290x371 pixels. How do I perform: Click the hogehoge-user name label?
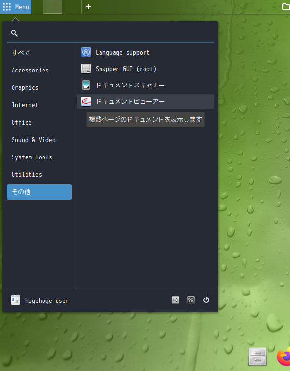[47, 301]
